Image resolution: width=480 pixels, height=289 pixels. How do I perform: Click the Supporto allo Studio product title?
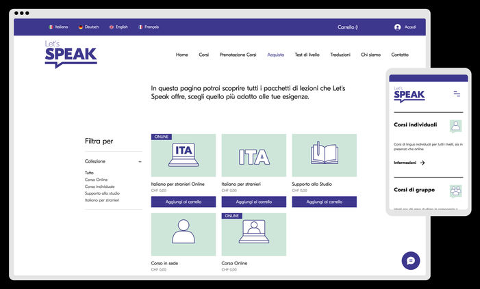312,184
